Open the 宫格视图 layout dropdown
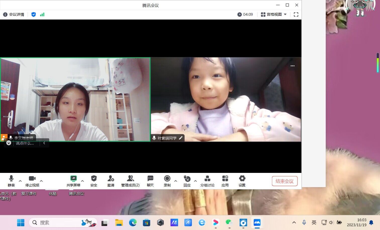This screenshot has width=380, height=230. pos(274,15)
